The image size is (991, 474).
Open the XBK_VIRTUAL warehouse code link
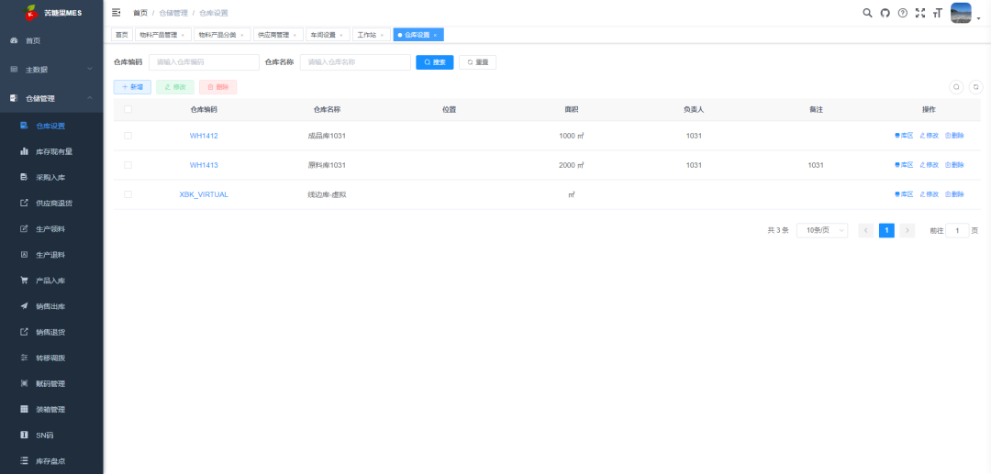[x=204, y=194]
